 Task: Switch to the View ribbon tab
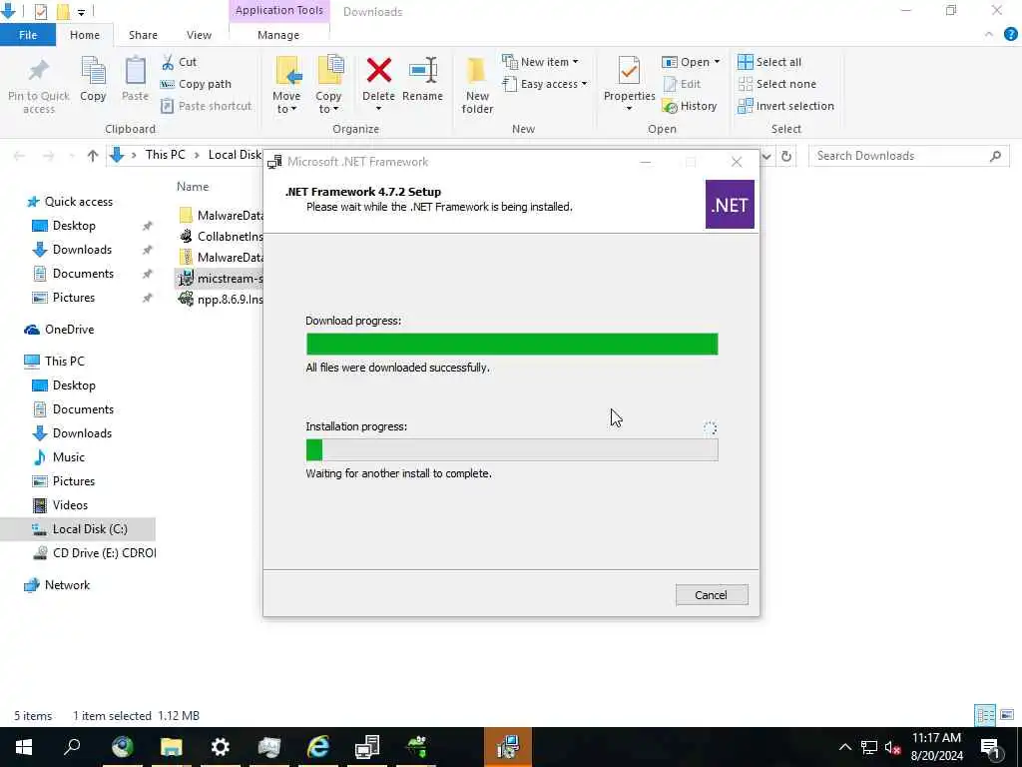(199, 35)
